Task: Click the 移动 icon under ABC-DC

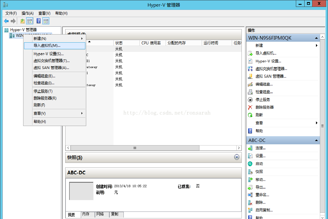Action: coord(250,179)
